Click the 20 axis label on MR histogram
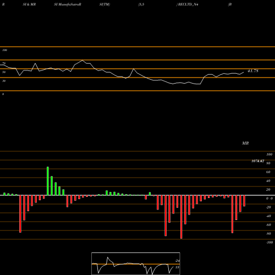Screen dimensions: 275x275 [x=268, y=190]
